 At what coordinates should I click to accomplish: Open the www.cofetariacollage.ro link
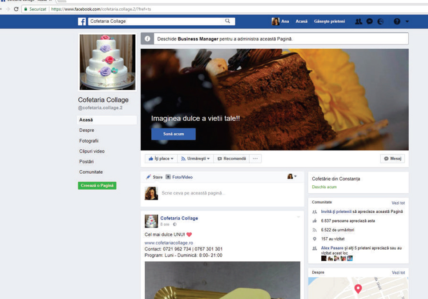click(169, 243)
